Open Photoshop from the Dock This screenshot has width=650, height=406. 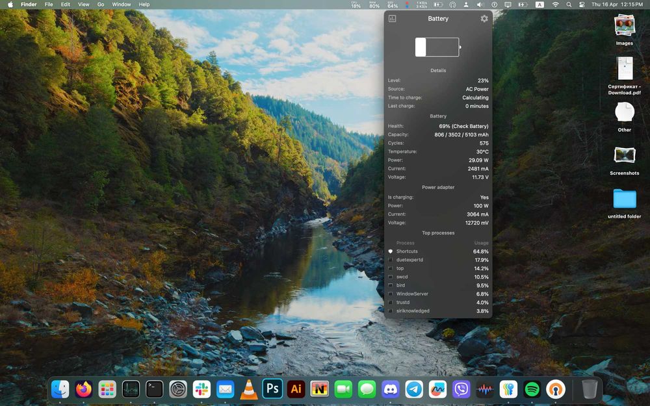coord(272,388)
